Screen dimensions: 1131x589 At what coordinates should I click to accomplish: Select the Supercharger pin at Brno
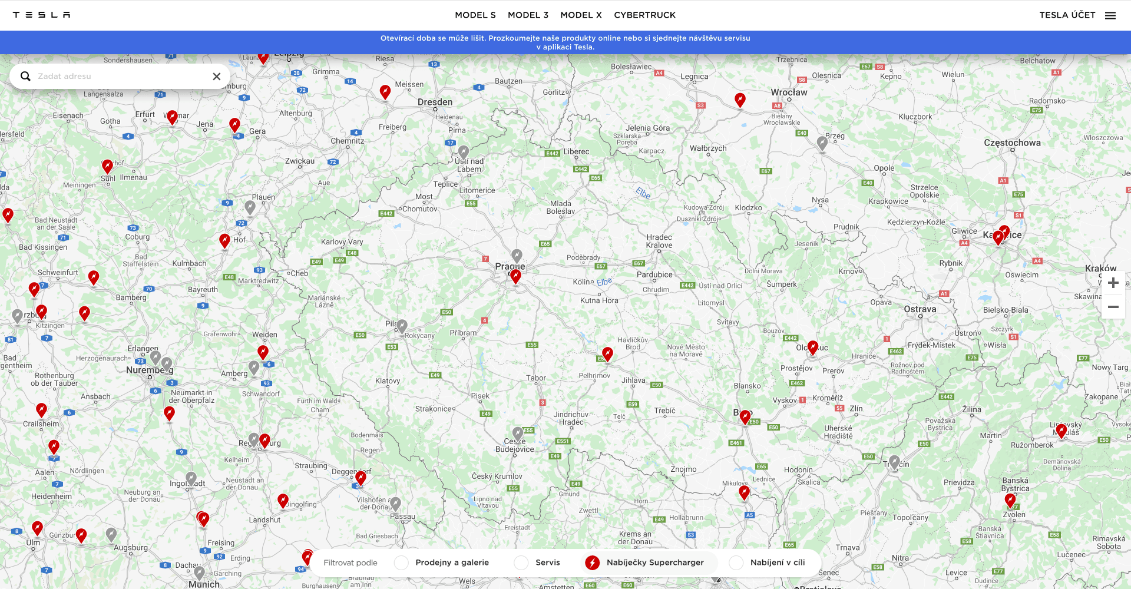tap(745, 417)
